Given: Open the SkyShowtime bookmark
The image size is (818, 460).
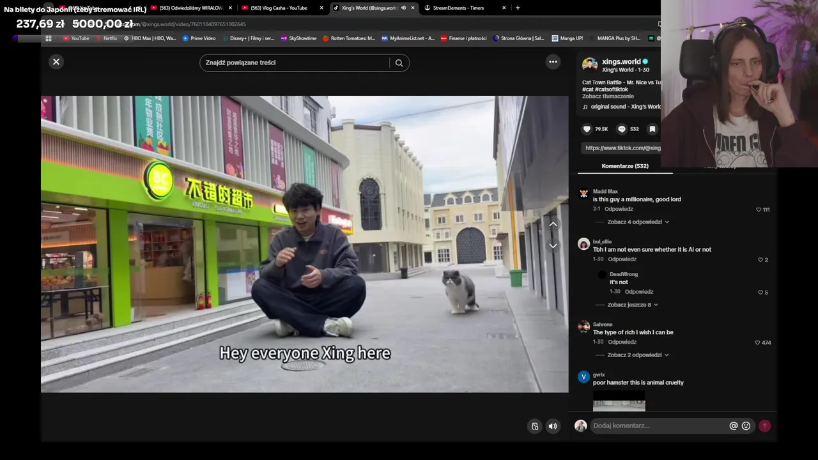Looking at the screenshot, I should pos(298,38).
